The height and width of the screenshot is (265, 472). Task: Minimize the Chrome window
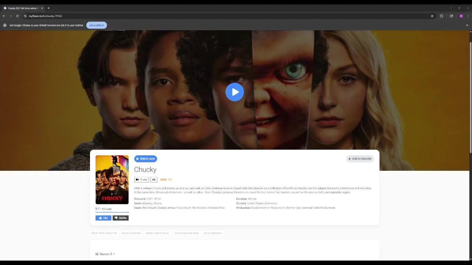pos(451,8)
